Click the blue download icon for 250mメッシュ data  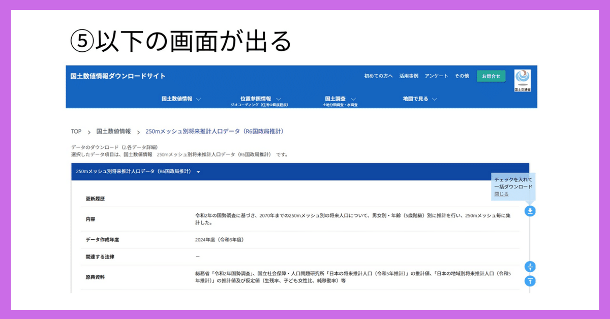pos(530,211)
